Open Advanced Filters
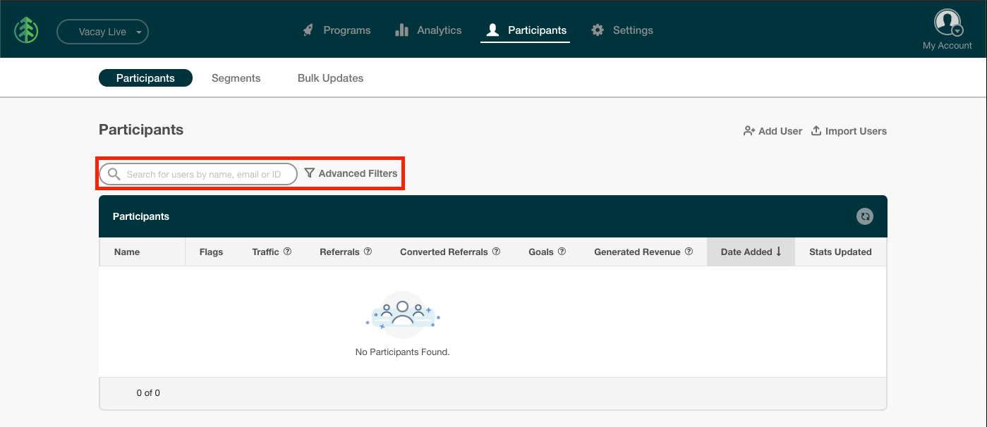This screenshot has width=987, height=427. [x=351, y=173]
